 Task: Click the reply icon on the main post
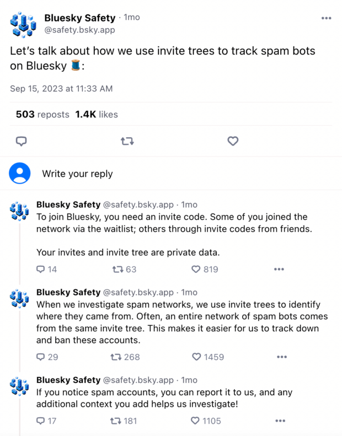pos(22,142)
